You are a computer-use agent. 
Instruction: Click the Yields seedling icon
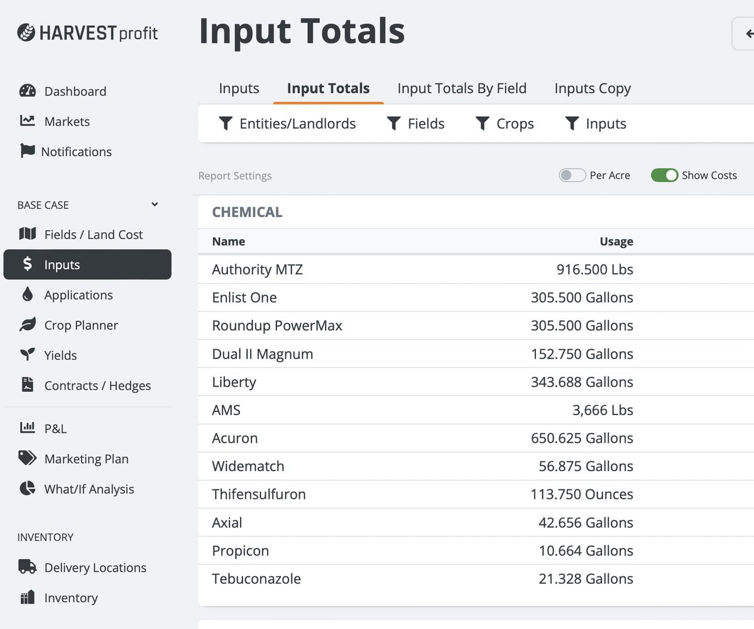click(x=28, y=355)
